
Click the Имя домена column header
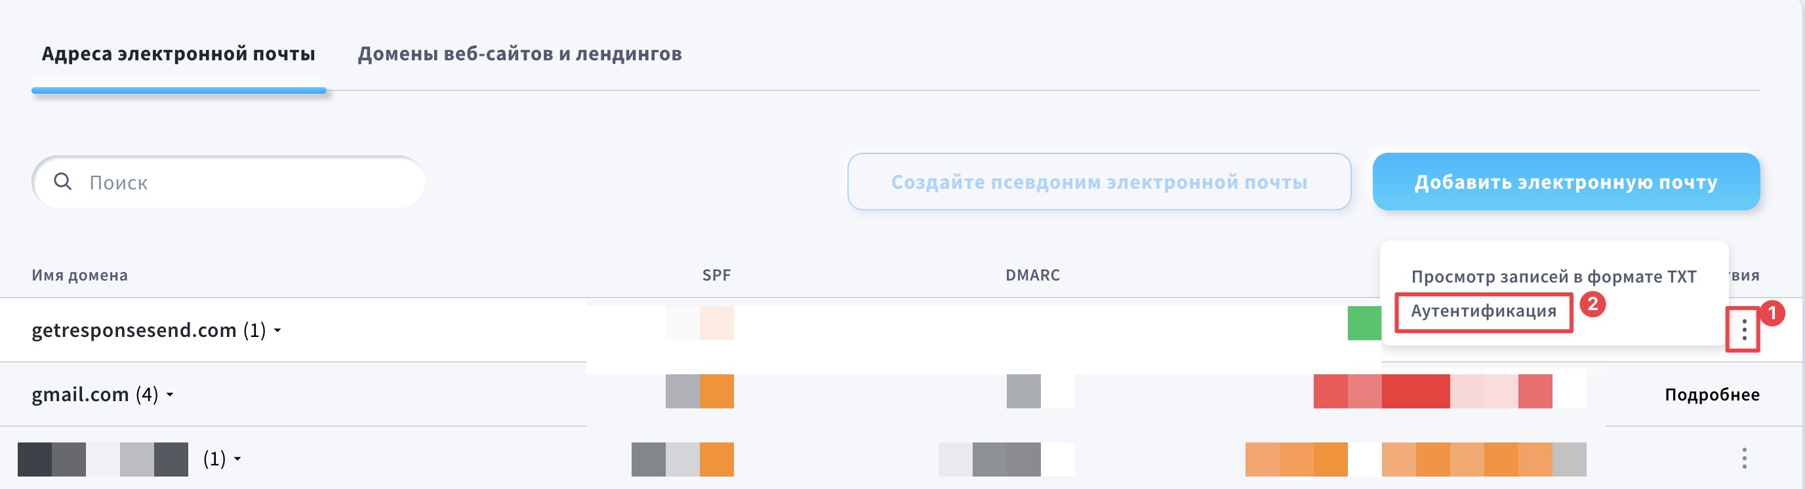79,275
